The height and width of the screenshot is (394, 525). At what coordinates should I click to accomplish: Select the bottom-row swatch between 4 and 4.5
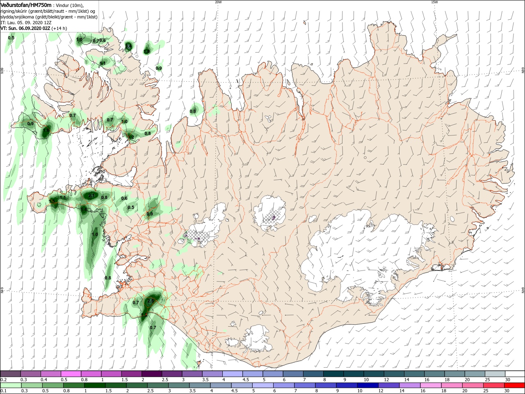220,385
